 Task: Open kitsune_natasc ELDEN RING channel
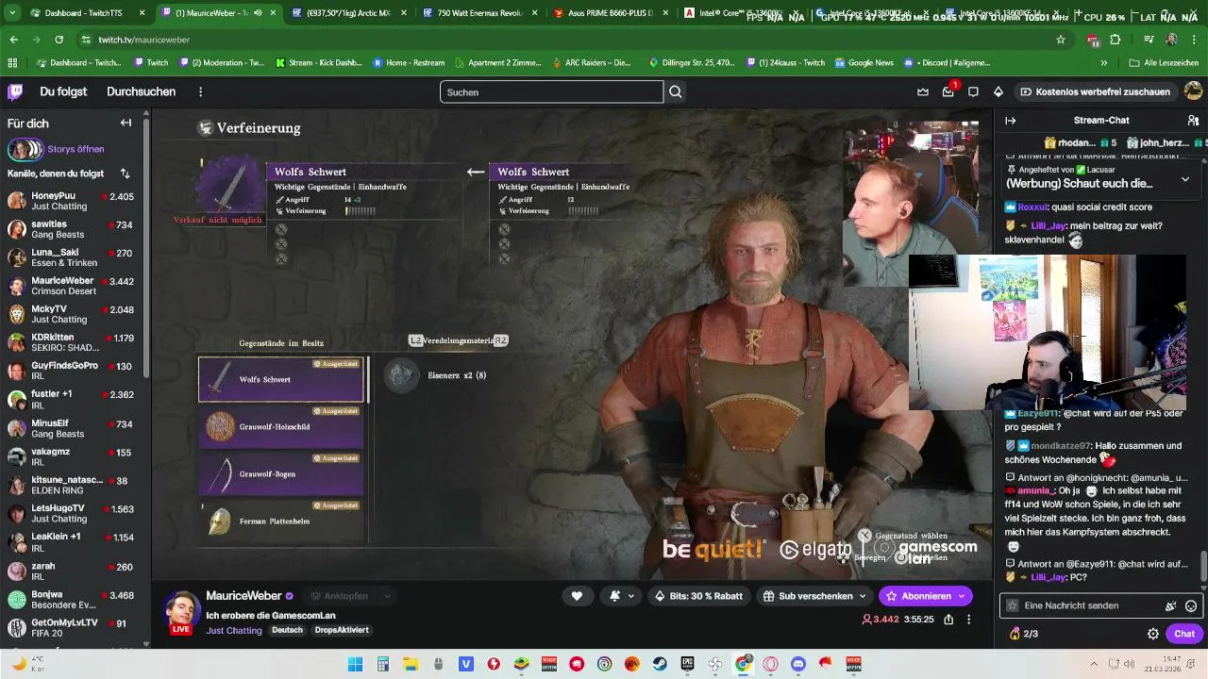point(72,485)
